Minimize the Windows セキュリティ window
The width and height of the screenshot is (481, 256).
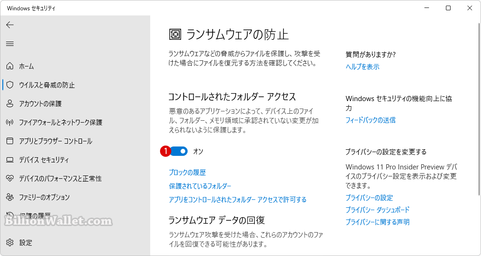(427, 8)
